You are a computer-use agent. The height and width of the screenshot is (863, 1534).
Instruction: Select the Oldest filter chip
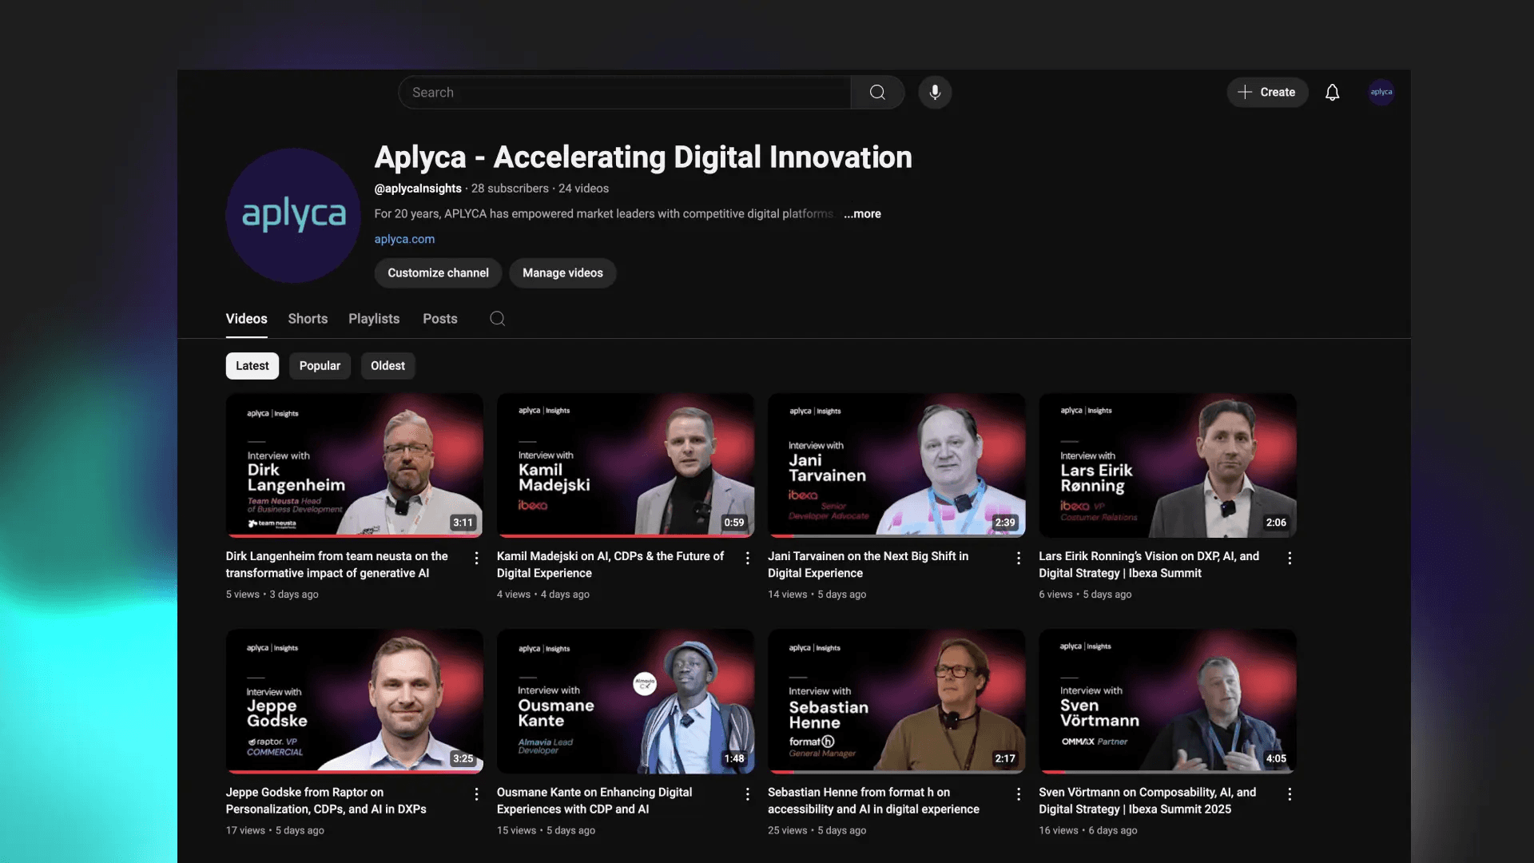click(387, 365)
